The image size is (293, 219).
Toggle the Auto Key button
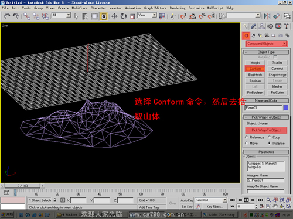point(187,200)
